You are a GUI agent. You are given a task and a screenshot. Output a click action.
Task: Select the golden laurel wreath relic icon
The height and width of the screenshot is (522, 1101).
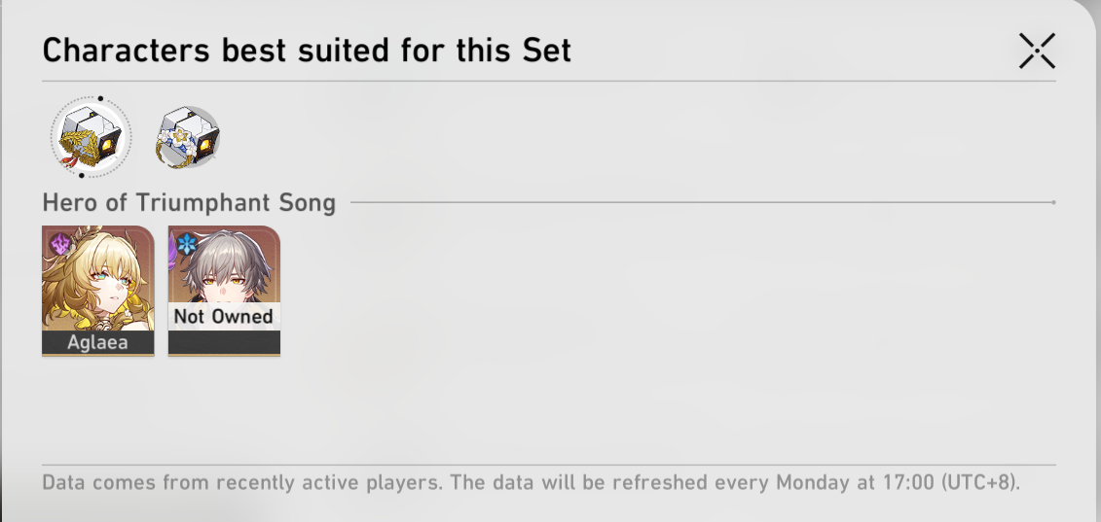92,137
